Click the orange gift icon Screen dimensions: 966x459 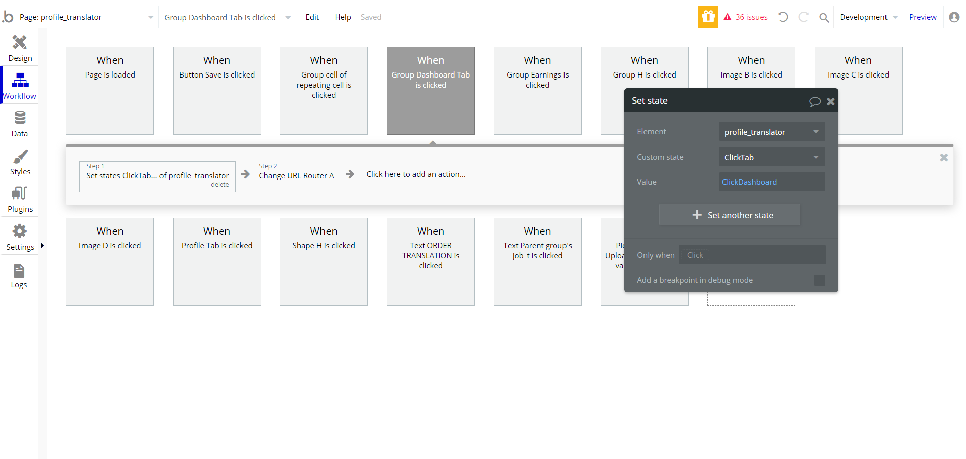coord(708,17)
